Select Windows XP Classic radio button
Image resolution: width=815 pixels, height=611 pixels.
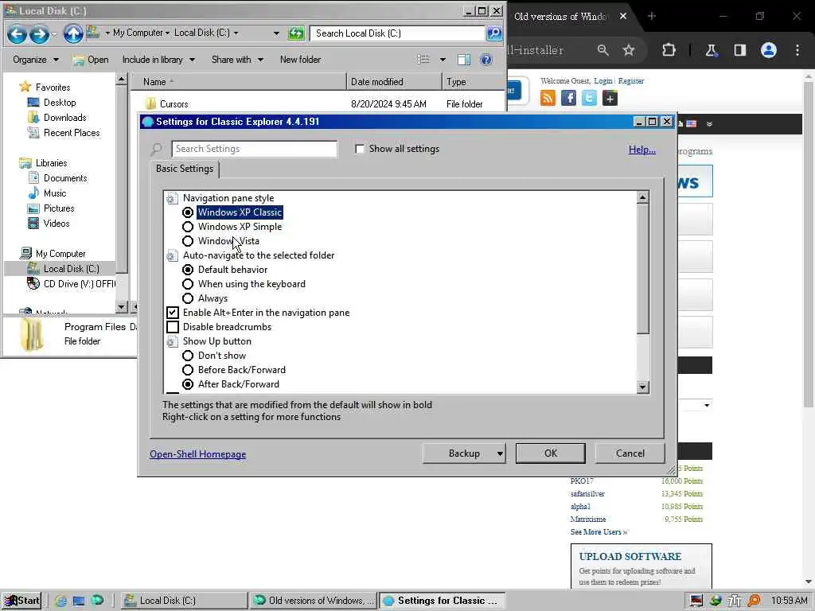(x=188, y=212)
